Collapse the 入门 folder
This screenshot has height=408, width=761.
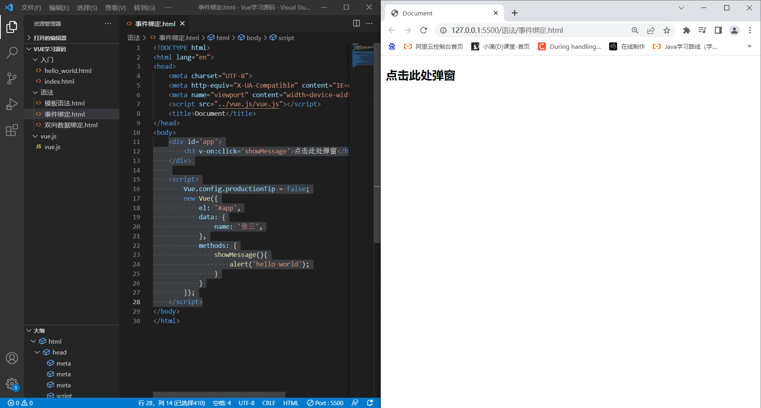71,59
